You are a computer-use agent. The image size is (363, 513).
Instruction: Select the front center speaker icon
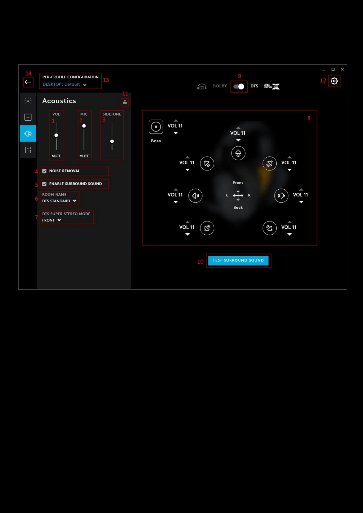click(x=238, y=153)
